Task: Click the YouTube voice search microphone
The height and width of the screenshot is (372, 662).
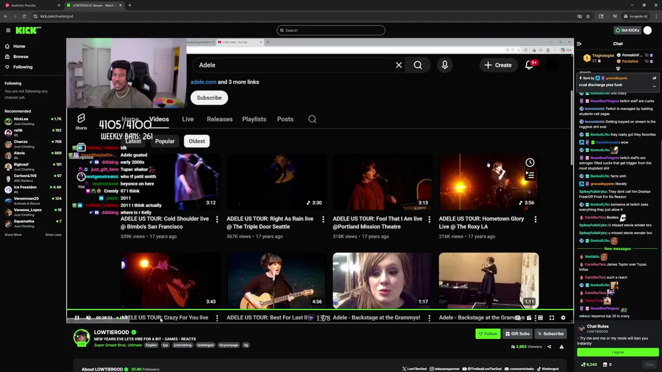Action: click(x=445, y=65)
